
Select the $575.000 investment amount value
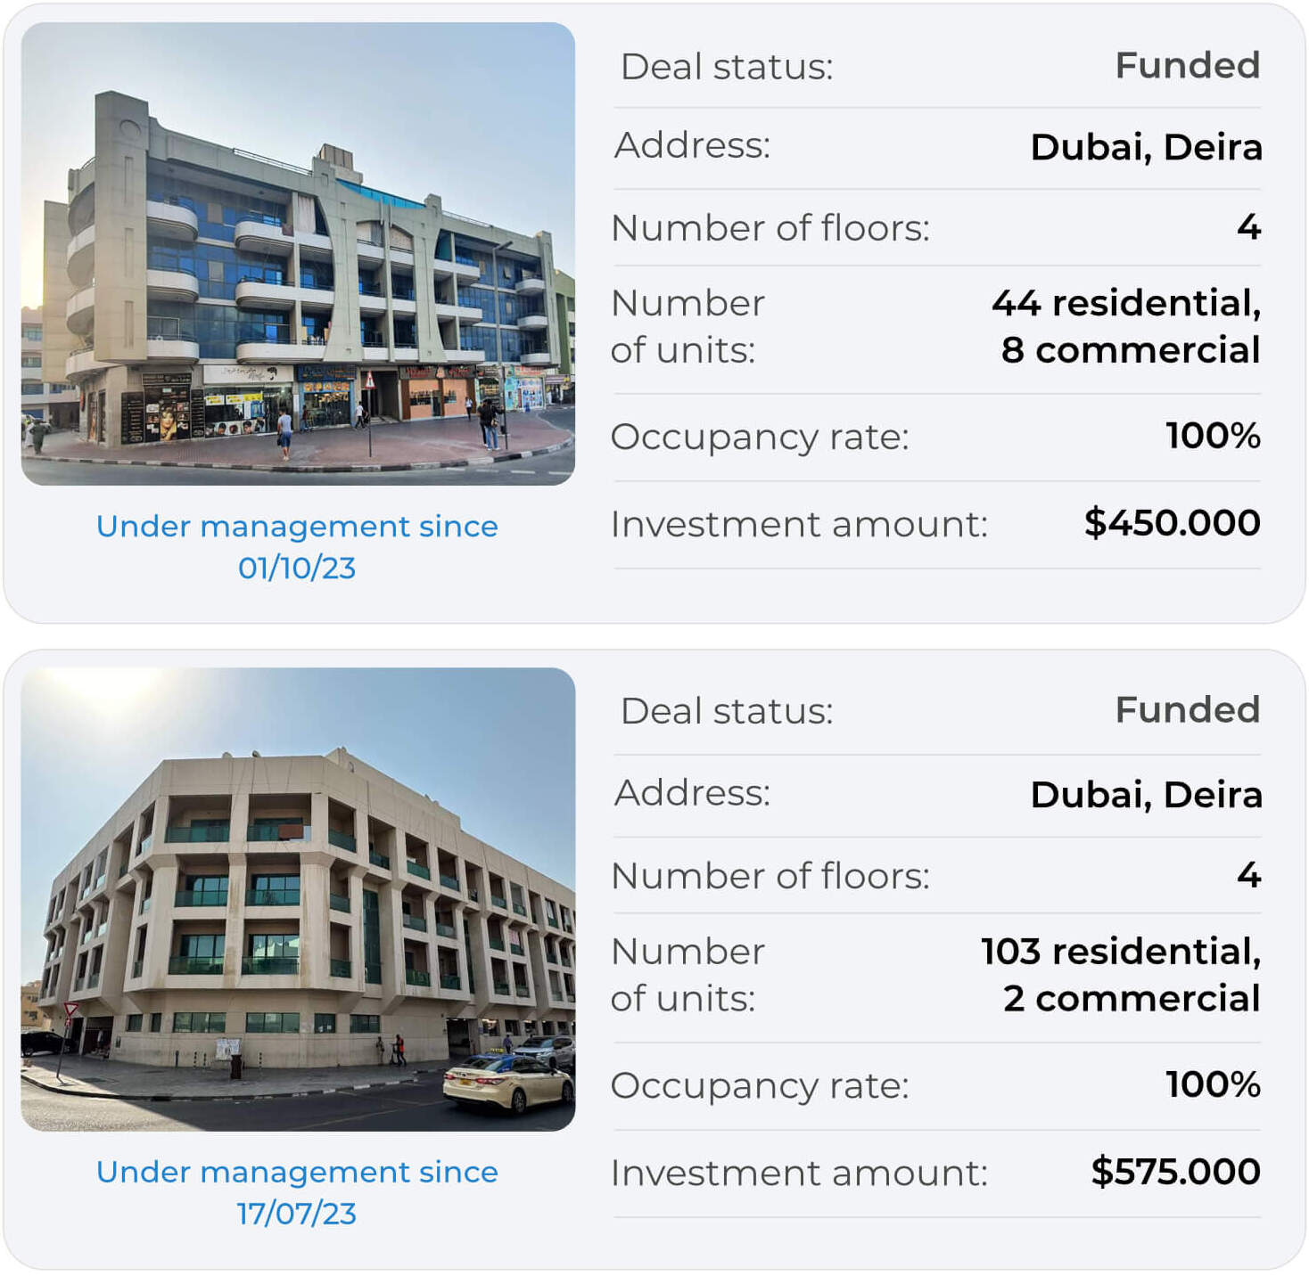point(1175,1172)
